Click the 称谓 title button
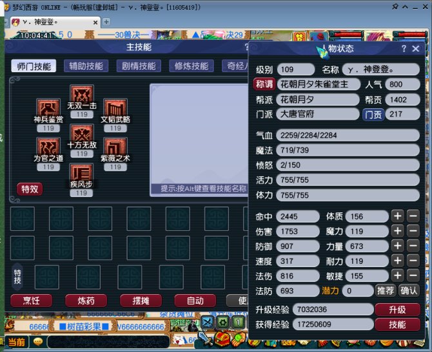Viewport: 432px width, 352px height. click(x=264, y=84)
